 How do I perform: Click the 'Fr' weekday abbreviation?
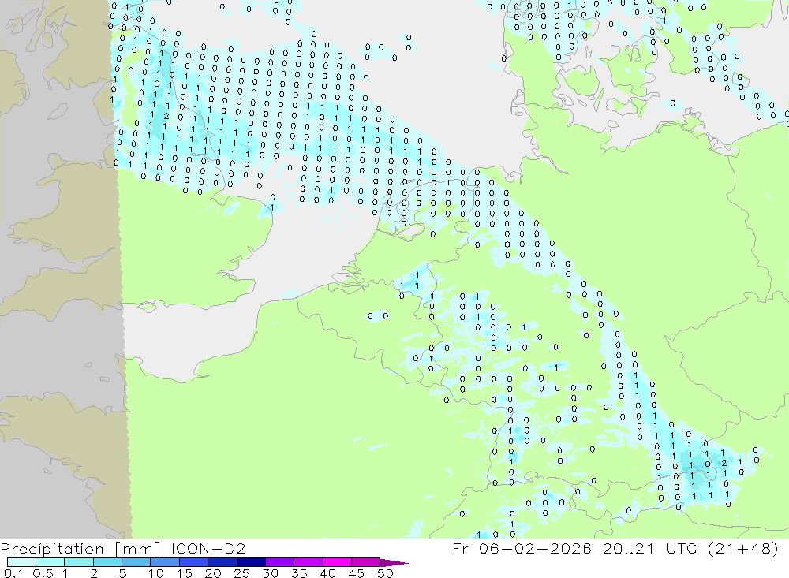point(460,548)
